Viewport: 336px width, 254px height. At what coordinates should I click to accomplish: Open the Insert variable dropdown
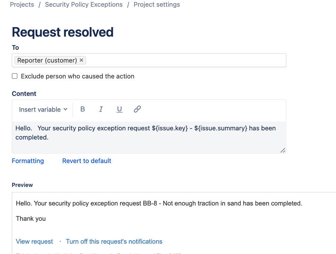(43, 109)
